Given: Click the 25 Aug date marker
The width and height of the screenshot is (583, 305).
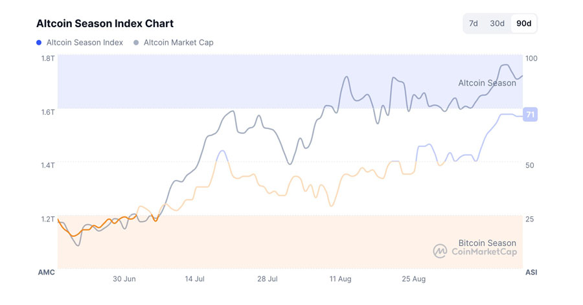Looking at the screenshot, I should pos(414,279).
